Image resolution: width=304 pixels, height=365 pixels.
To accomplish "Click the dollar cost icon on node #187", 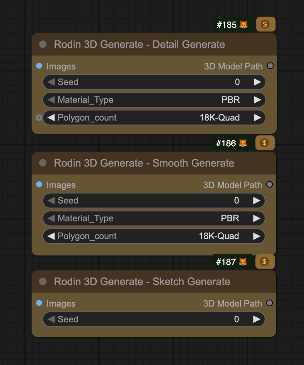I will pos(265,262).
